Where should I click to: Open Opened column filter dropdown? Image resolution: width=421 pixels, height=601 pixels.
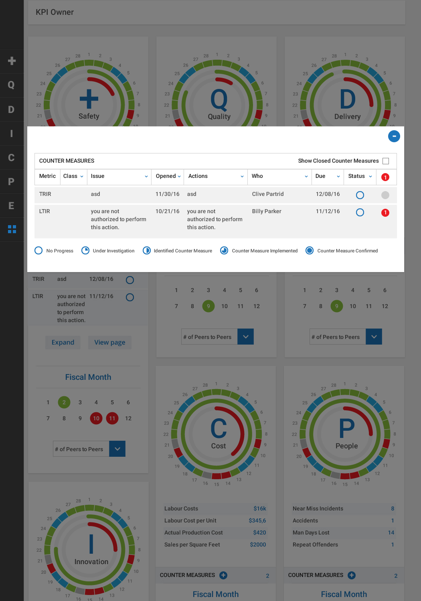point(179,176)
